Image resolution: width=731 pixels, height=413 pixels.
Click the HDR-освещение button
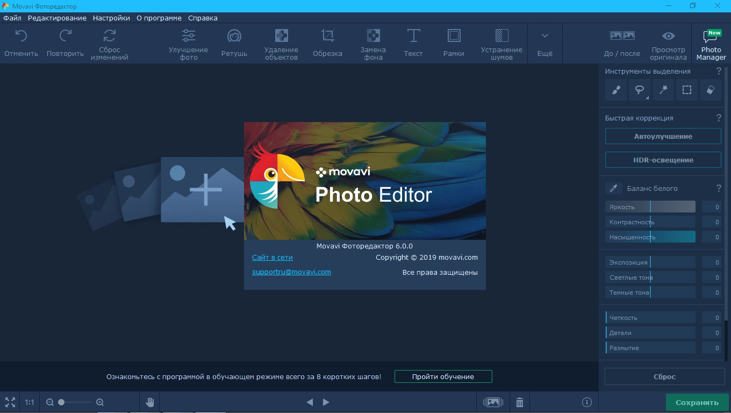(663, 160)
